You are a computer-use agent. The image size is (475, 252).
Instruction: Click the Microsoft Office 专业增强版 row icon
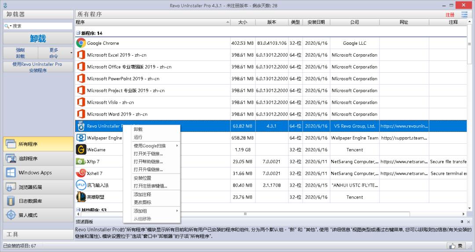pyautogui.click(x=81, y=67)
